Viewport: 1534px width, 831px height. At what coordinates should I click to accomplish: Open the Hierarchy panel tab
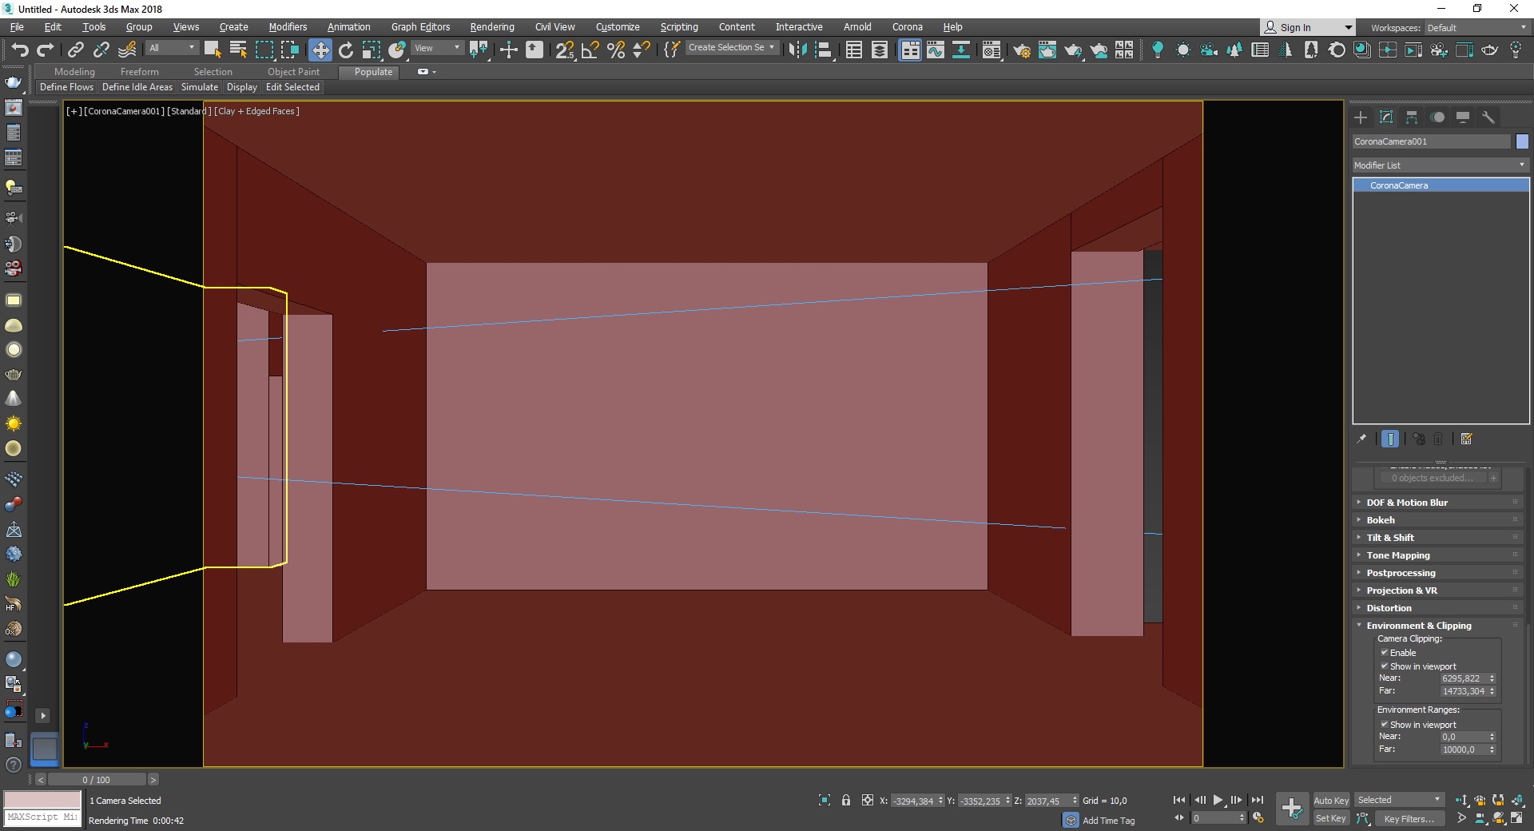pyautogui.click(x=1412, y=117)
